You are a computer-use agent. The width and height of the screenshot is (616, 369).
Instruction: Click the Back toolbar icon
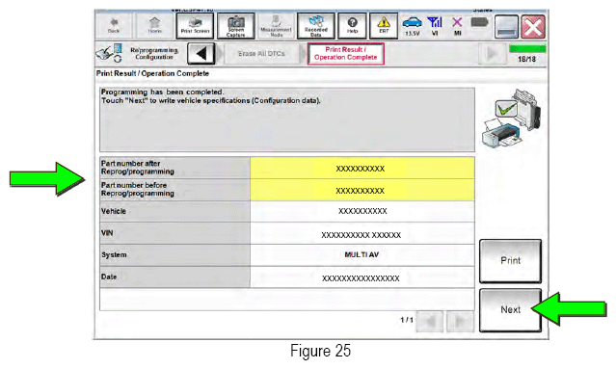pos(114,26)
